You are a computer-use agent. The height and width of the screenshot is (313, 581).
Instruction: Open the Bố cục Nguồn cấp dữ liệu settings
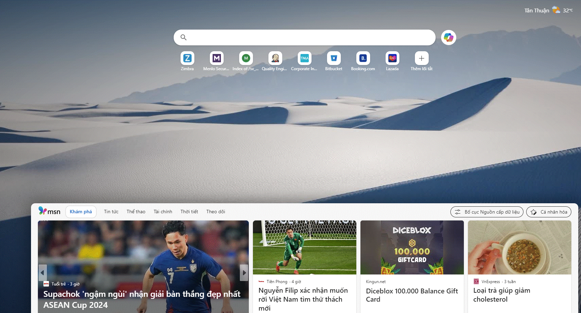(487, 212)
